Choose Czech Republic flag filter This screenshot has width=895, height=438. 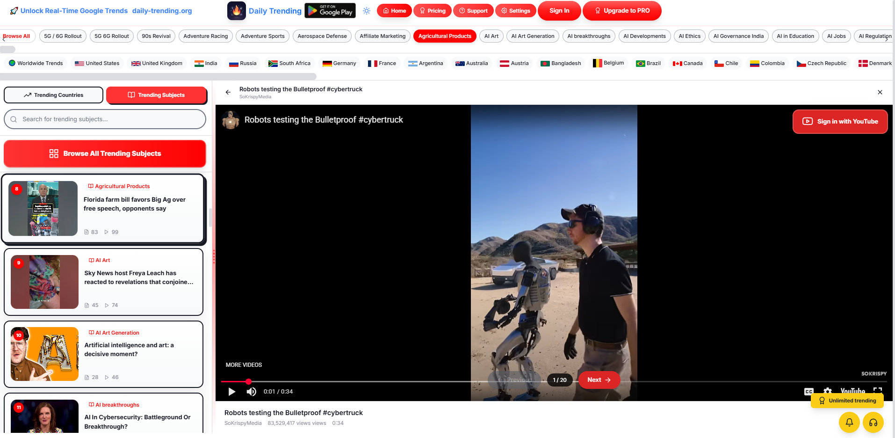[x=822, y=63]
